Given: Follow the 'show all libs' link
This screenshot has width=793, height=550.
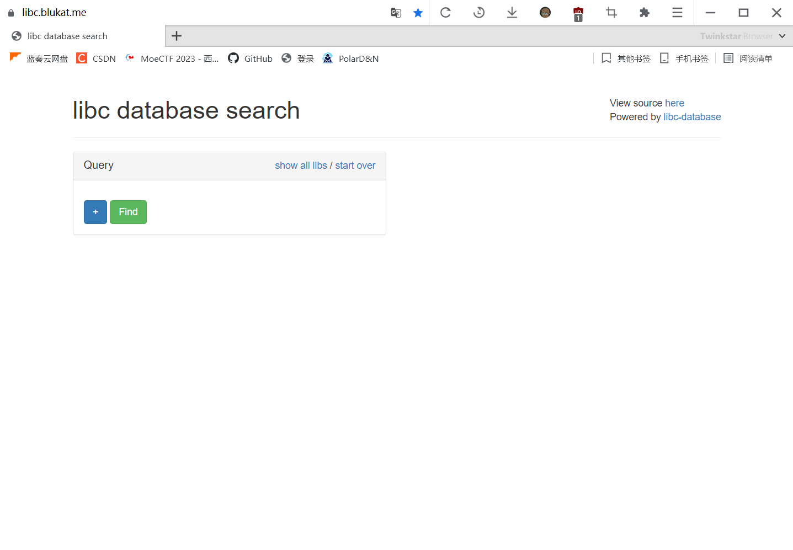Looking at the screenshot, I should pyautogui.click(x=301, y=165).
